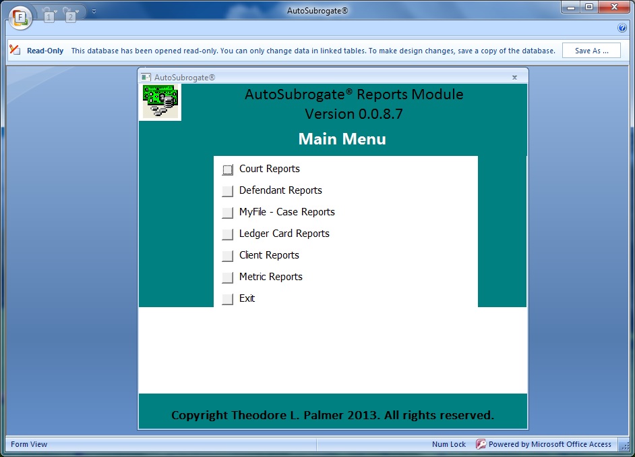Open Ledger Card Reports button
This screenshot has height=457, width=635.
228,234
